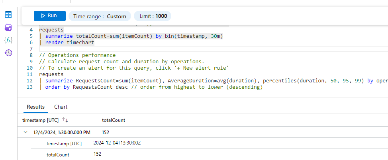
Task: Click the timestamp [UTC] column header
Action: tap(40, 120)
